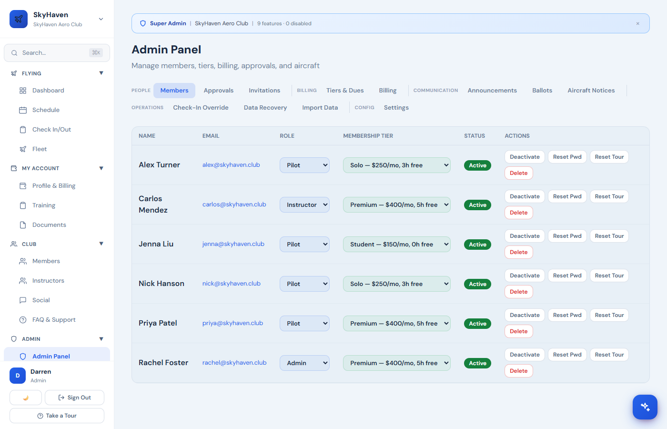The width and height of the screenshot is (667, 429).
Task: Email Carlos Mendez via his email link
Action: [x=234, y=204]
